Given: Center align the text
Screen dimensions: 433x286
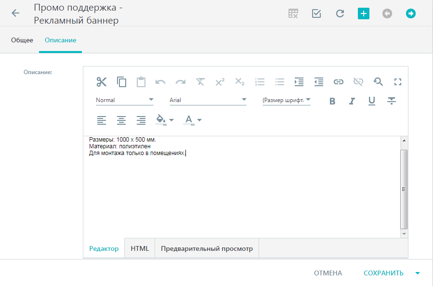Looking at the screenshot, I should pyautogui.click(x=121, y=120).
